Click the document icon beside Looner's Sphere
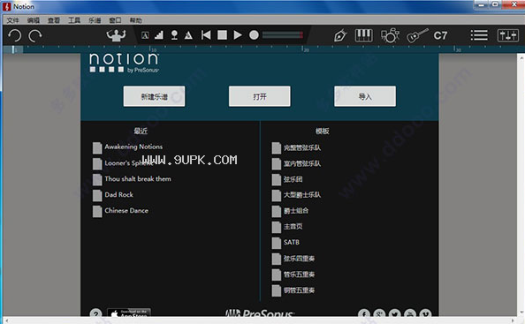 click(x=97, y=164)
